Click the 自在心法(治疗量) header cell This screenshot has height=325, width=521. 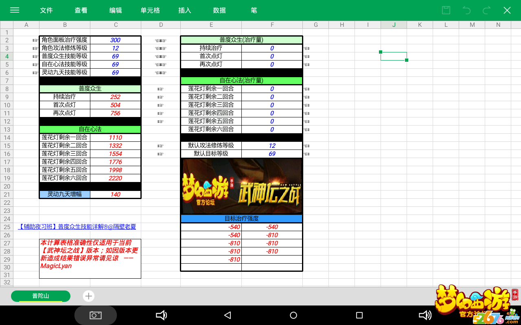[241, 80]
